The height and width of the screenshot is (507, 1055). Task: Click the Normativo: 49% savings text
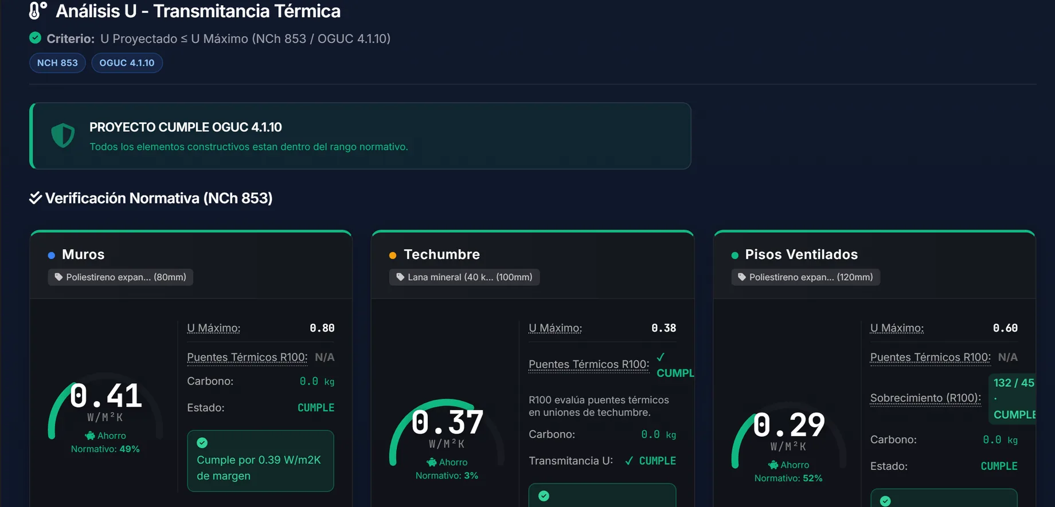click(x=106, y=449)
